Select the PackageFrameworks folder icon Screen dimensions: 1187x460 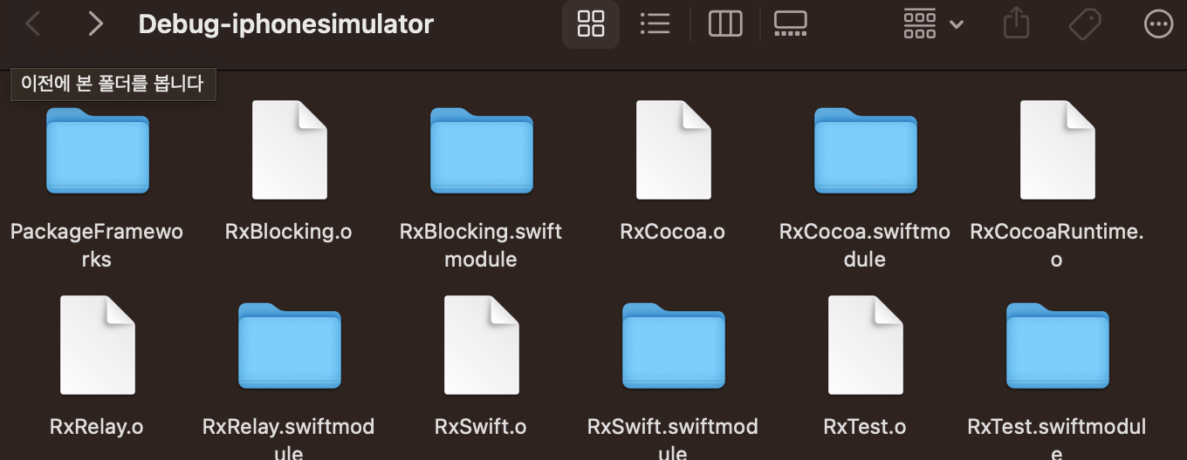click(x=97, y=150)
